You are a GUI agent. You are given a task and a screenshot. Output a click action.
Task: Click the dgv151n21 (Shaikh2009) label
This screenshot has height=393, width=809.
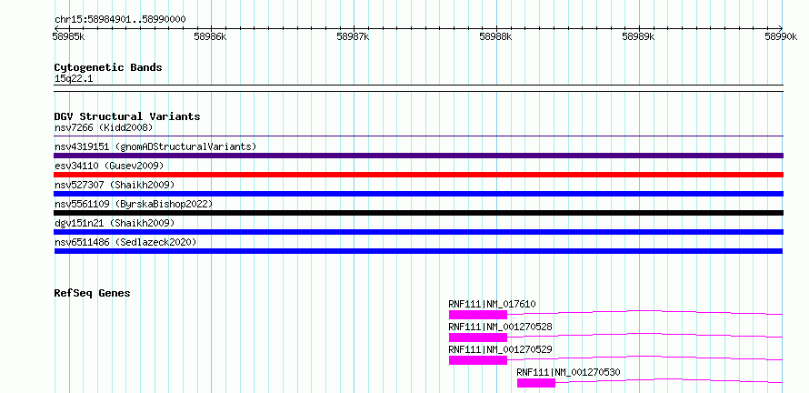click(x=115, y=223)
